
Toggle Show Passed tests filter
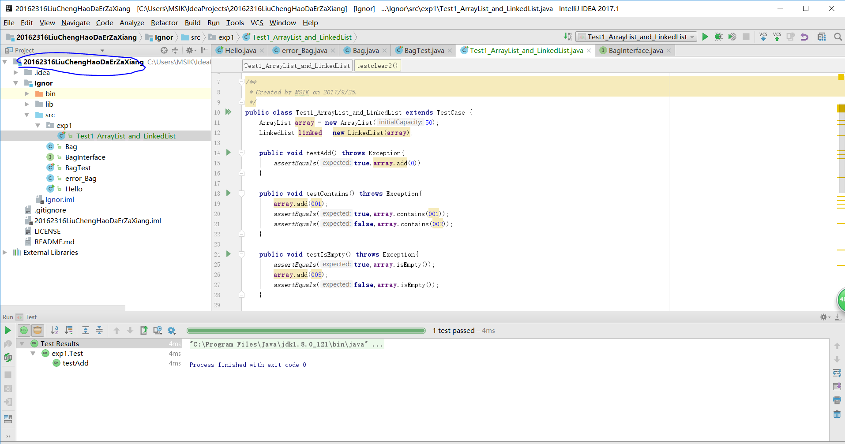click(x=24, y=330)
